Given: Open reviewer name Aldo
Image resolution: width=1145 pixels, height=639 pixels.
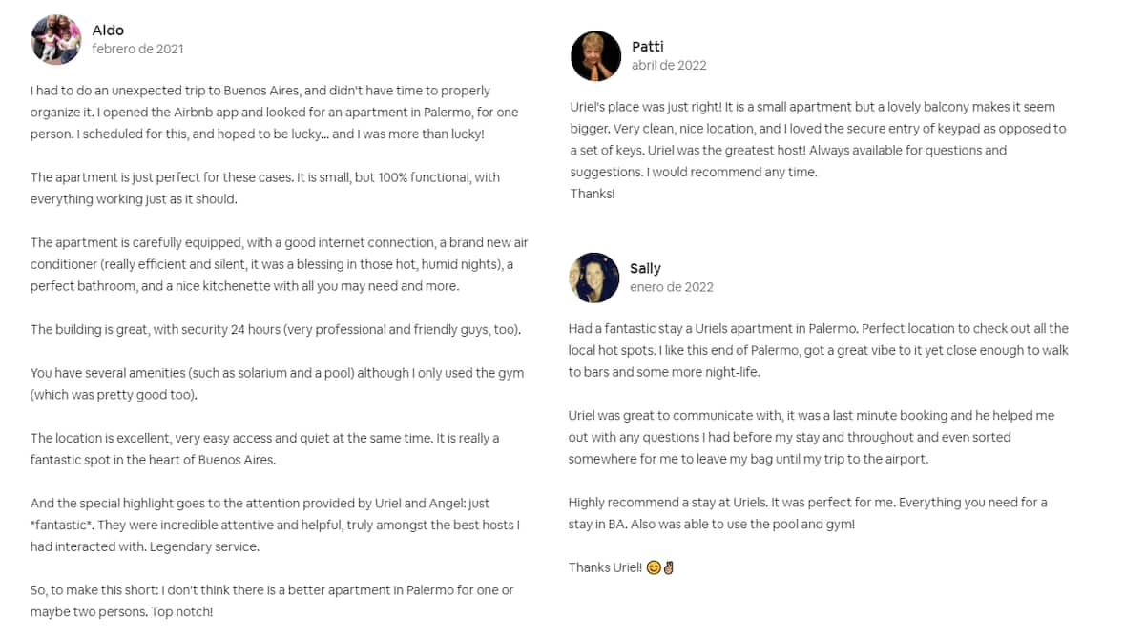Looking at the screenshot, I should pos(108,31).
